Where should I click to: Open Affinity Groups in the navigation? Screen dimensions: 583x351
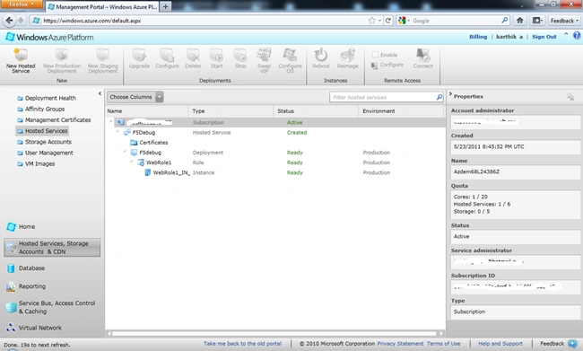[x=41, y=109]
